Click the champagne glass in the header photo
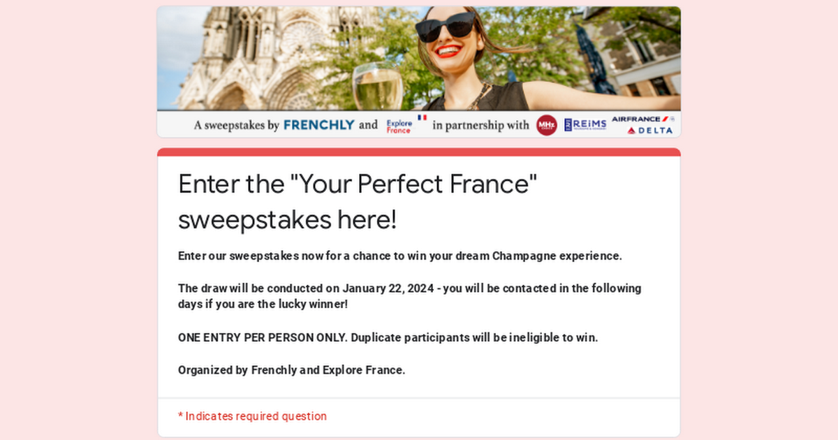The height and width of the screenshot is (440, 838). 378,86
